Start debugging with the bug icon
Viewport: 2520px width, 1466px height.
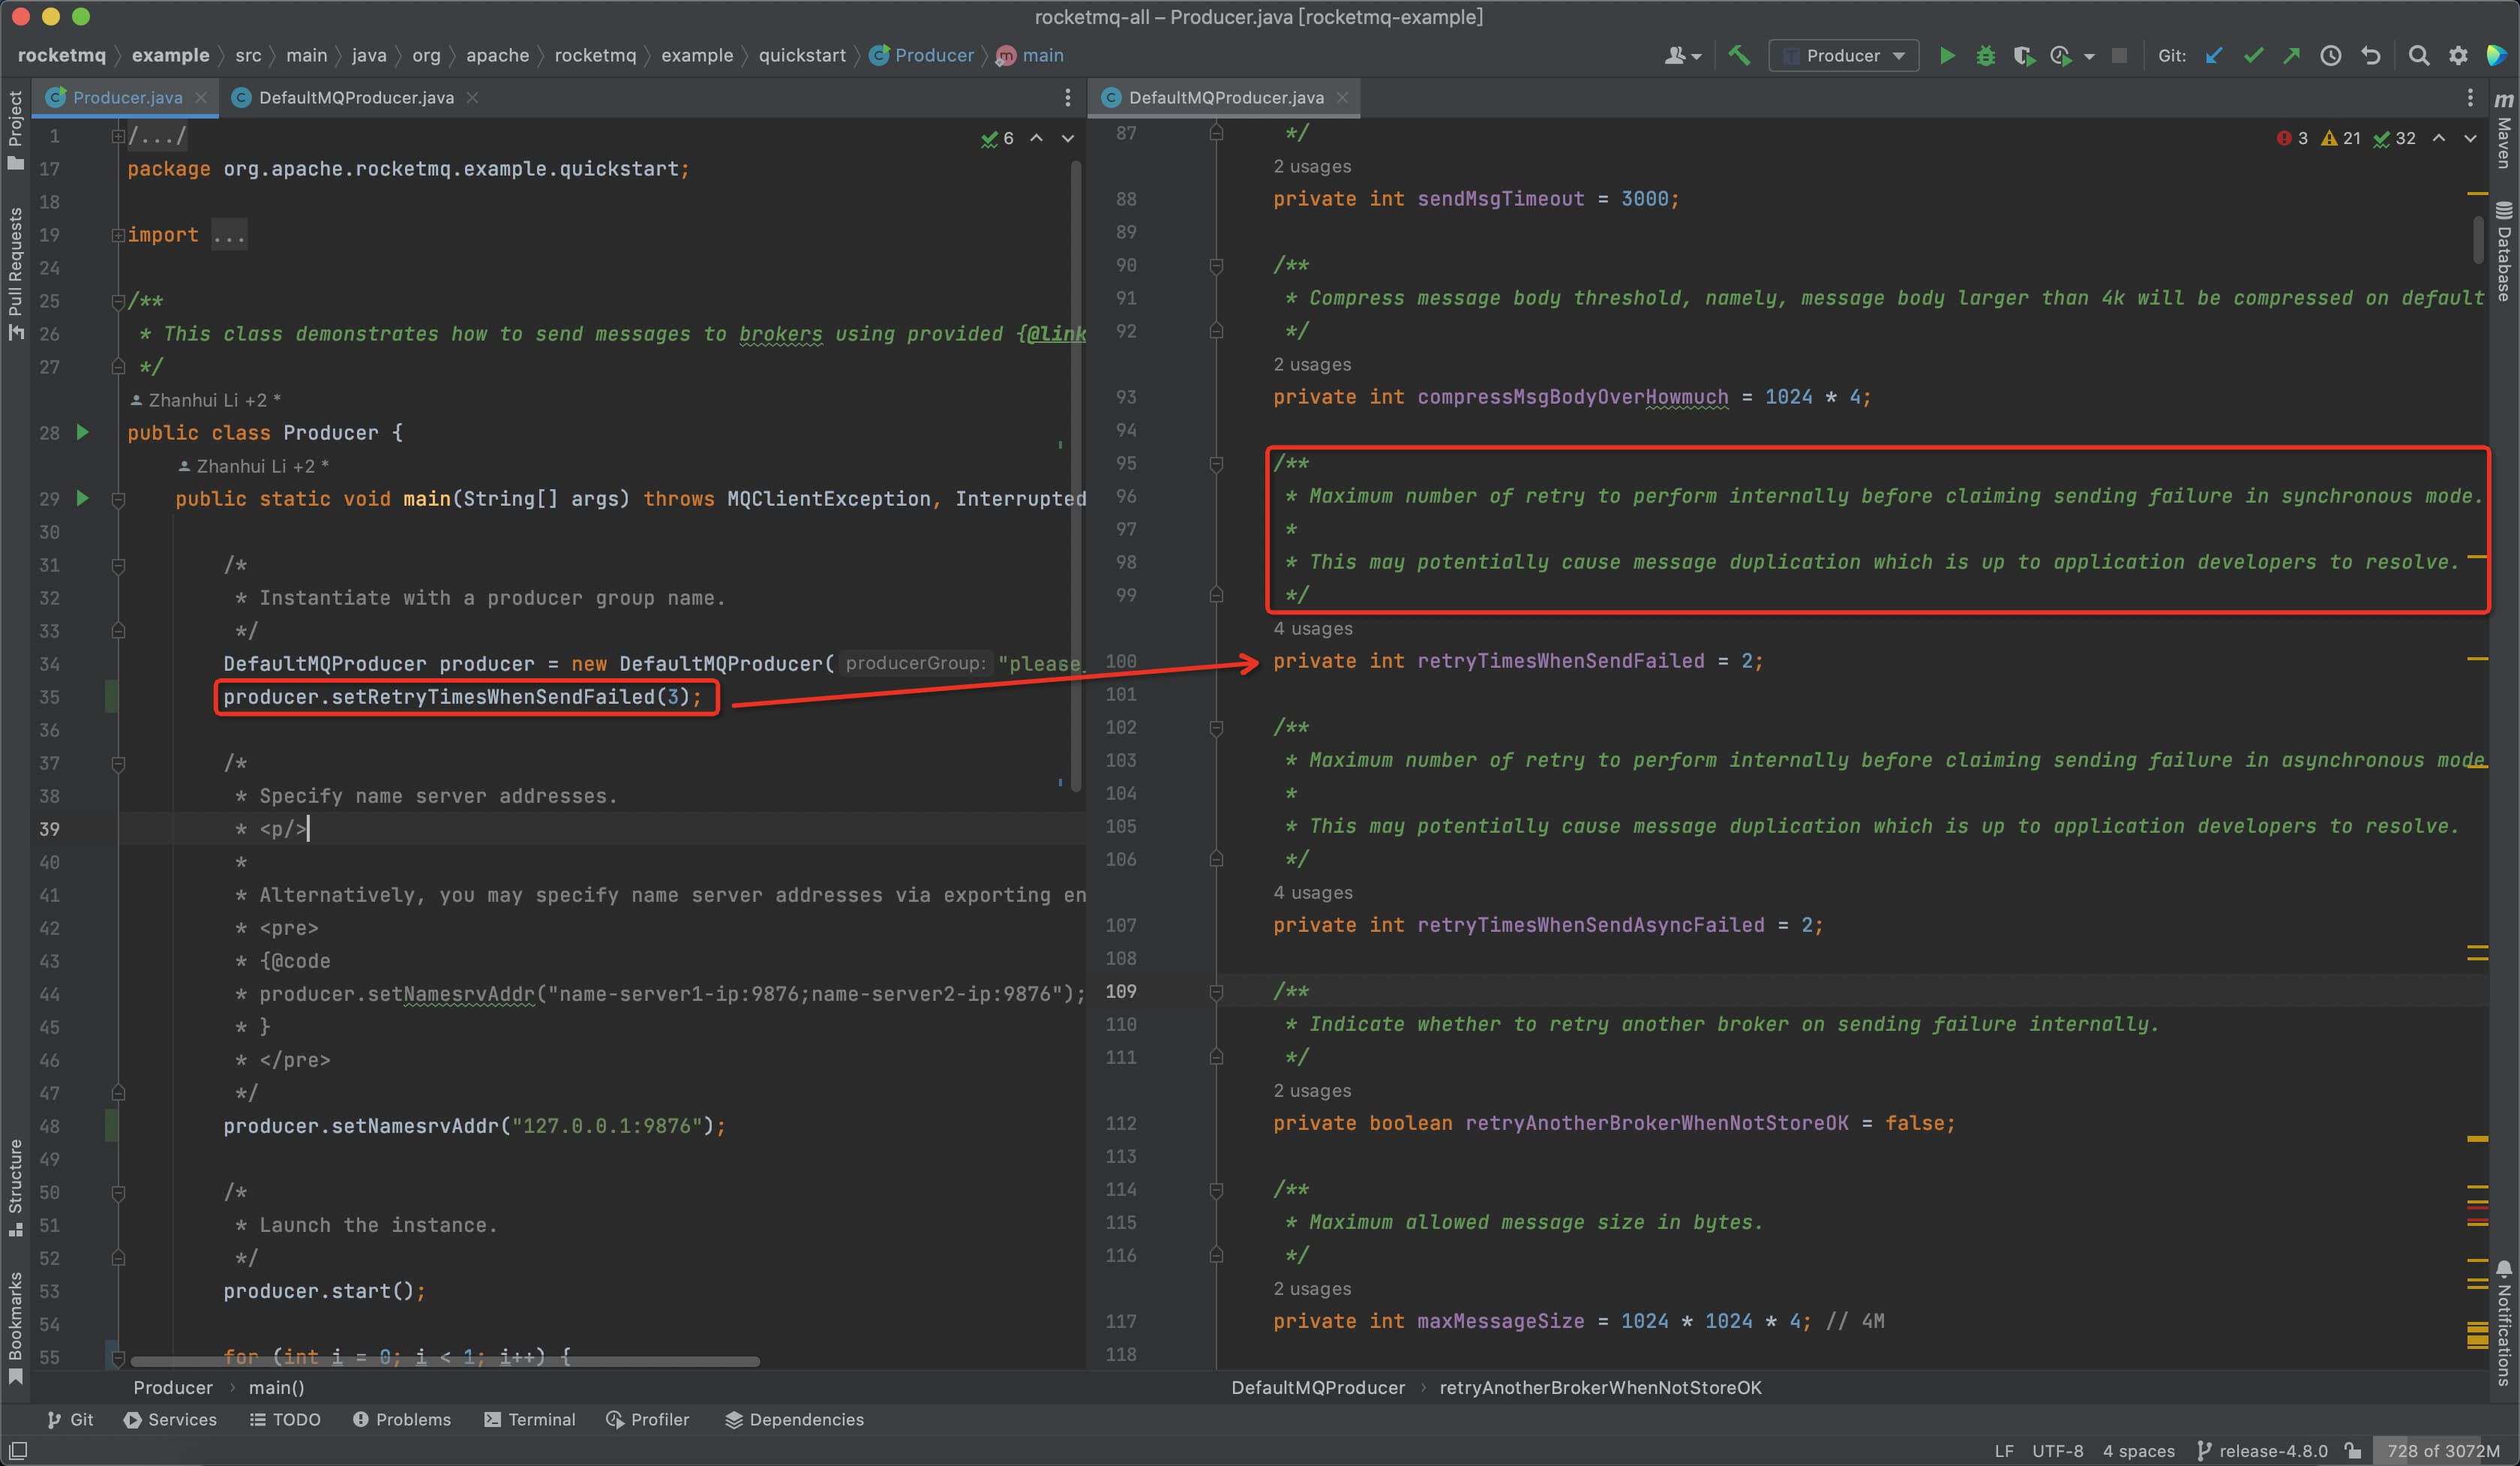coord(1985,56)
